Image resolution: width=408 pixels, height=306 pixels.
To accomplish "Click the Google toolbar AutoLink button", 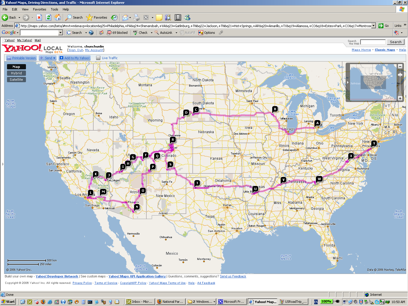I will click(163, 33).
